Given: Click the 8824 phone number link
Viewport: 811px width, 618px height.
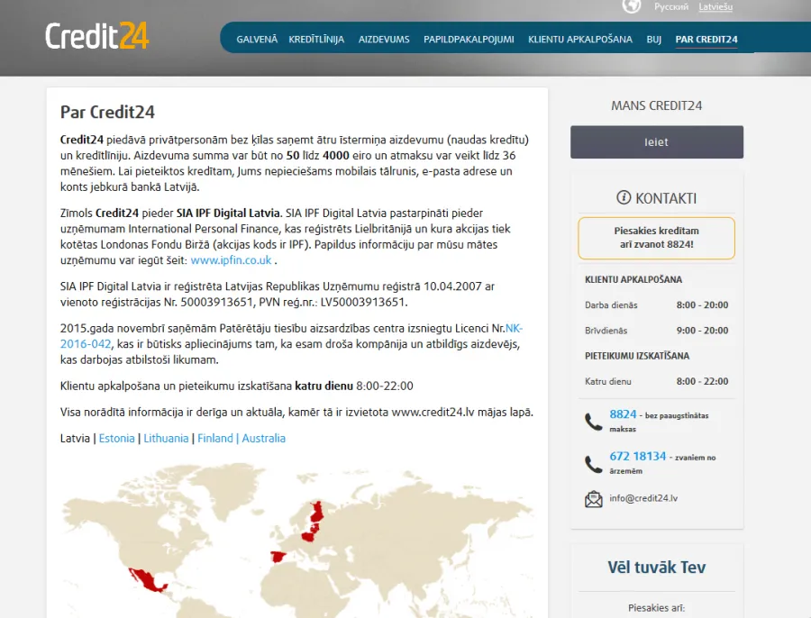Looking at the screenshot, I should tap(623, 414).
